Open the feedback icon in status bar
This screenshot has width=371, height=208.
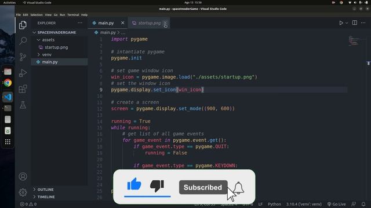click(x=354, y=204)
